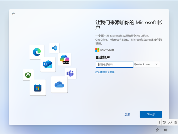
Task: Click the 下一步 button
Action: pos(151,114)
